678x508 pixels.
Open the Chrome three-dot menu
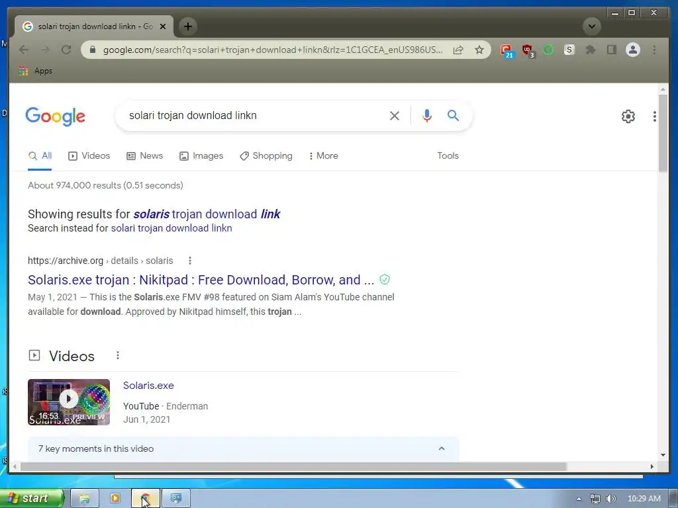click(654, 50)
